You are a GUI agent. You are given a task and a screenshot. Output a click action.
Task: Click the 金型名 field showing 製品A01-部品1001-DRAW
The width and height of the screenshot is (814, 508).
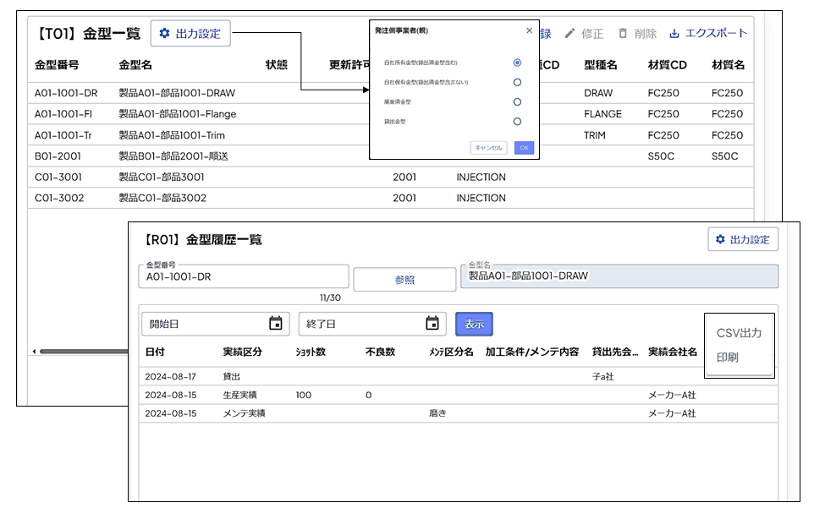[x=619, y=276]
